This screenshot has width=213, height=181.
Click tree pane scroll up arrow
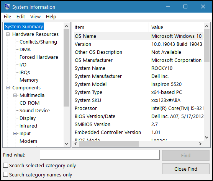[66, 26]
